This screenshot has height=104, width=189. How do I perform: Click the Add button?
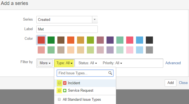coord(170,83)
